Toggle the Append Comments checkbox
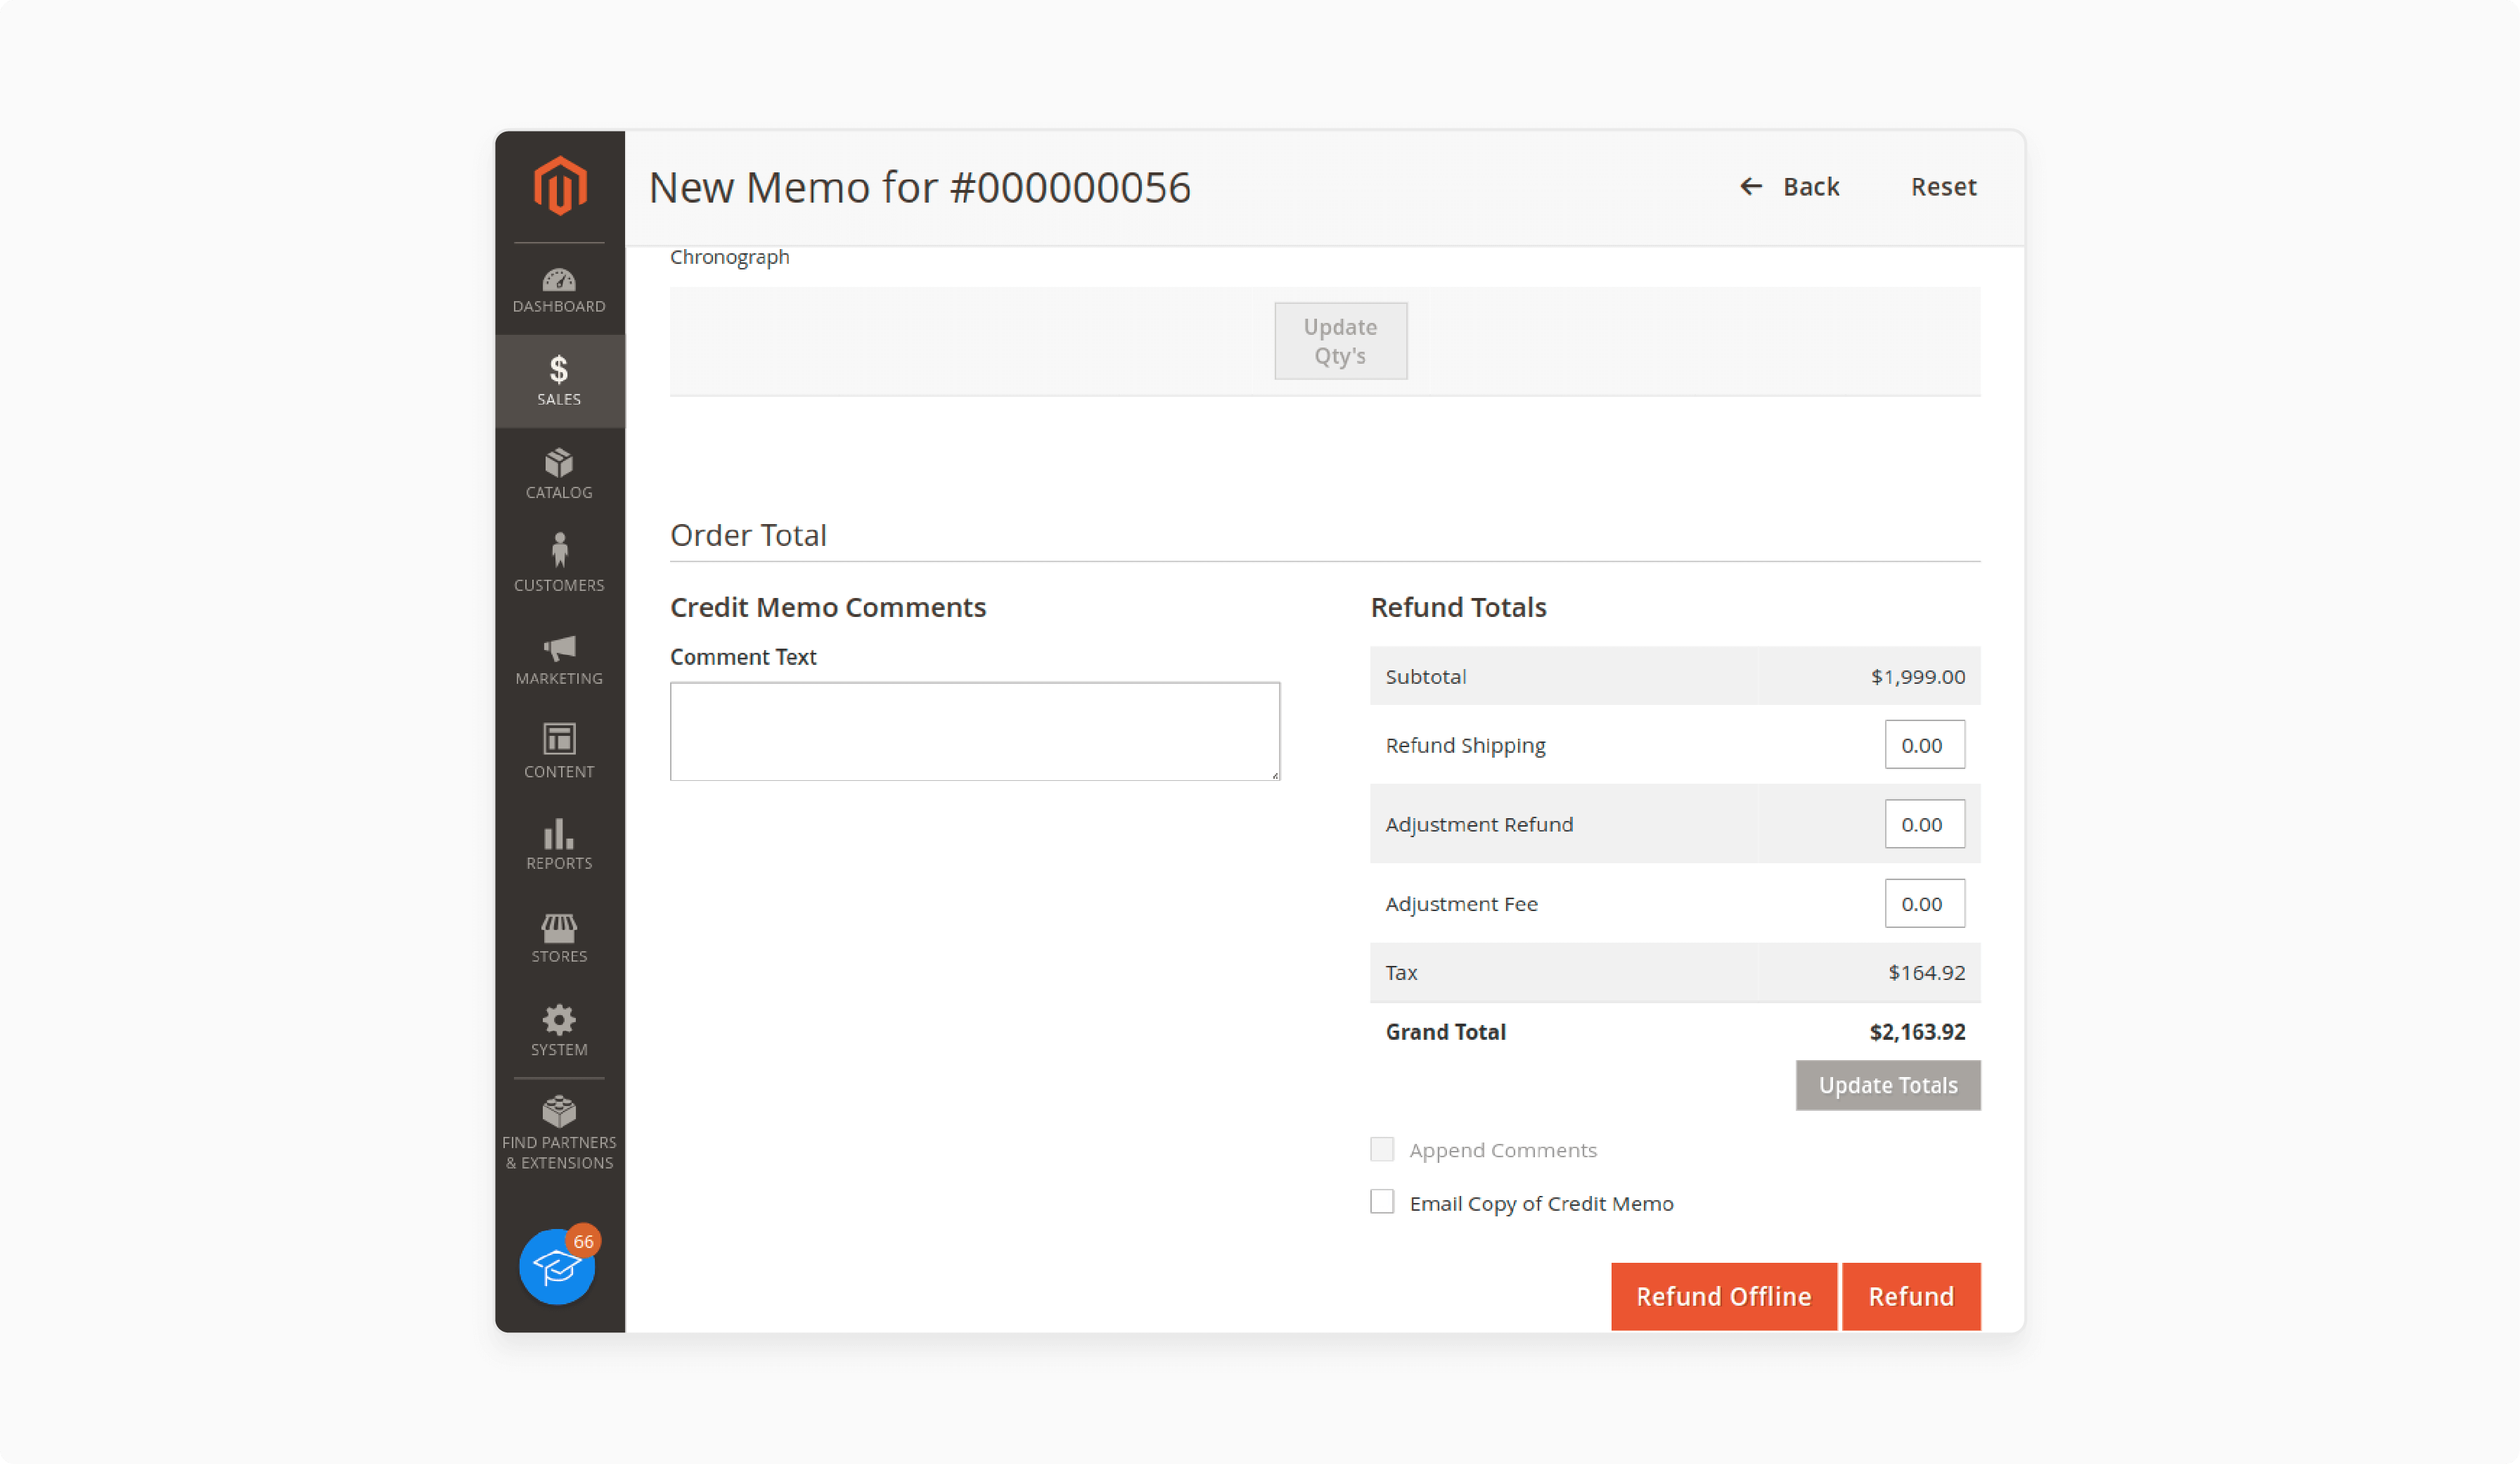The image size is (2520, 1464). 1381,1149
